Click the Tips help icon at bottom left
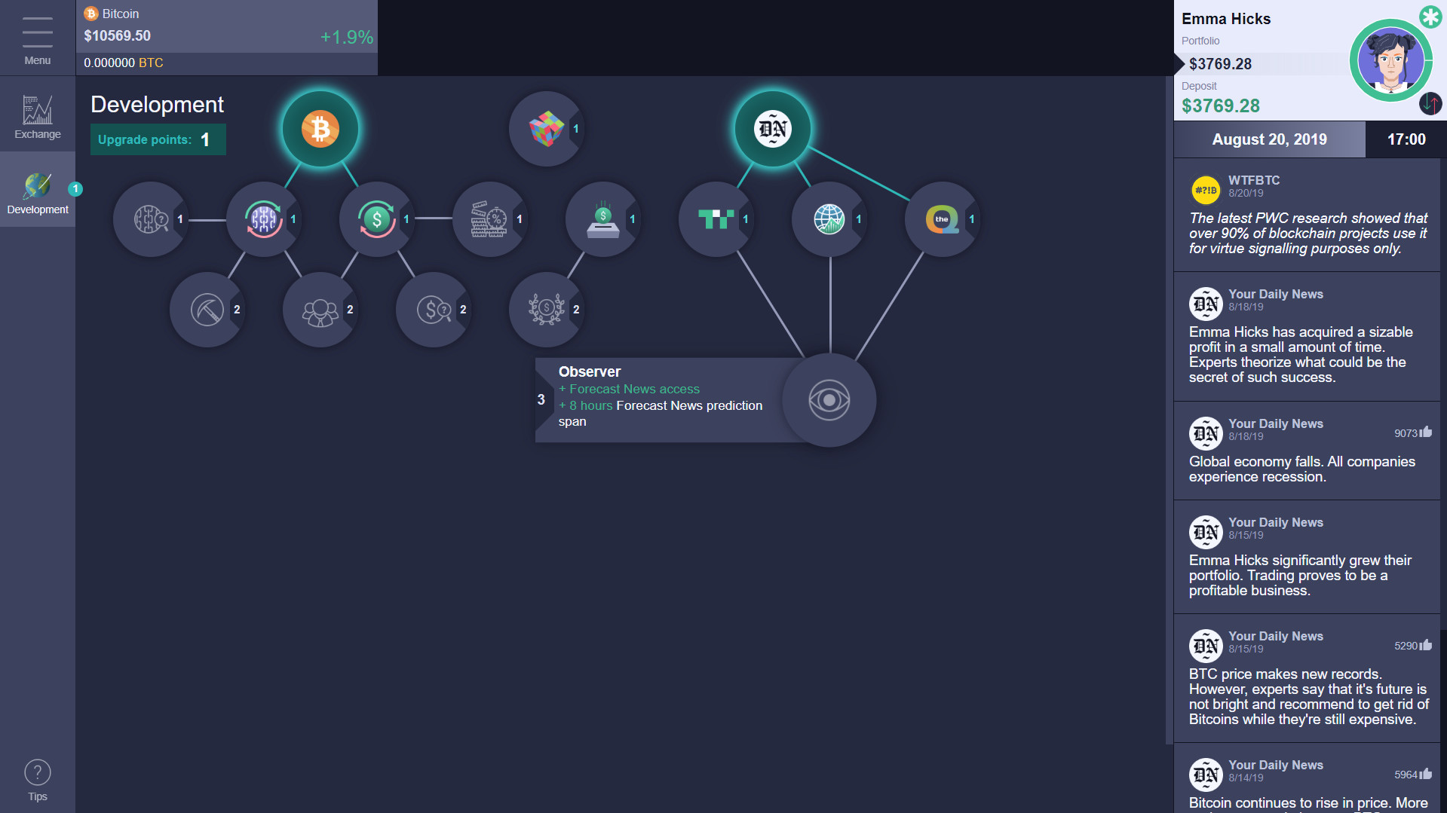 coord(37,772)
